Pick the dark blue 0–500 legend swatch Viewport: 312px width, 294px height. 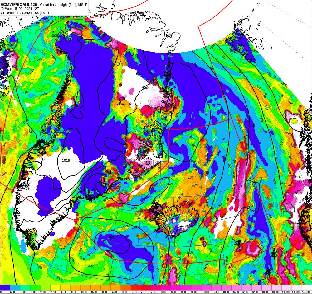5,287
